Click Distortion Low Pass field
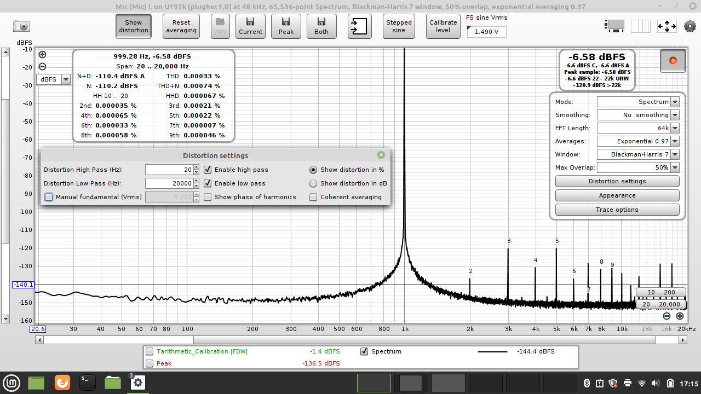 point(169,183)
